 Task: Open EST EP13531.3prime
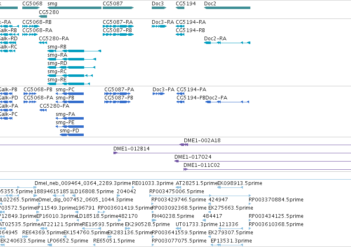(x=231, y=241)
